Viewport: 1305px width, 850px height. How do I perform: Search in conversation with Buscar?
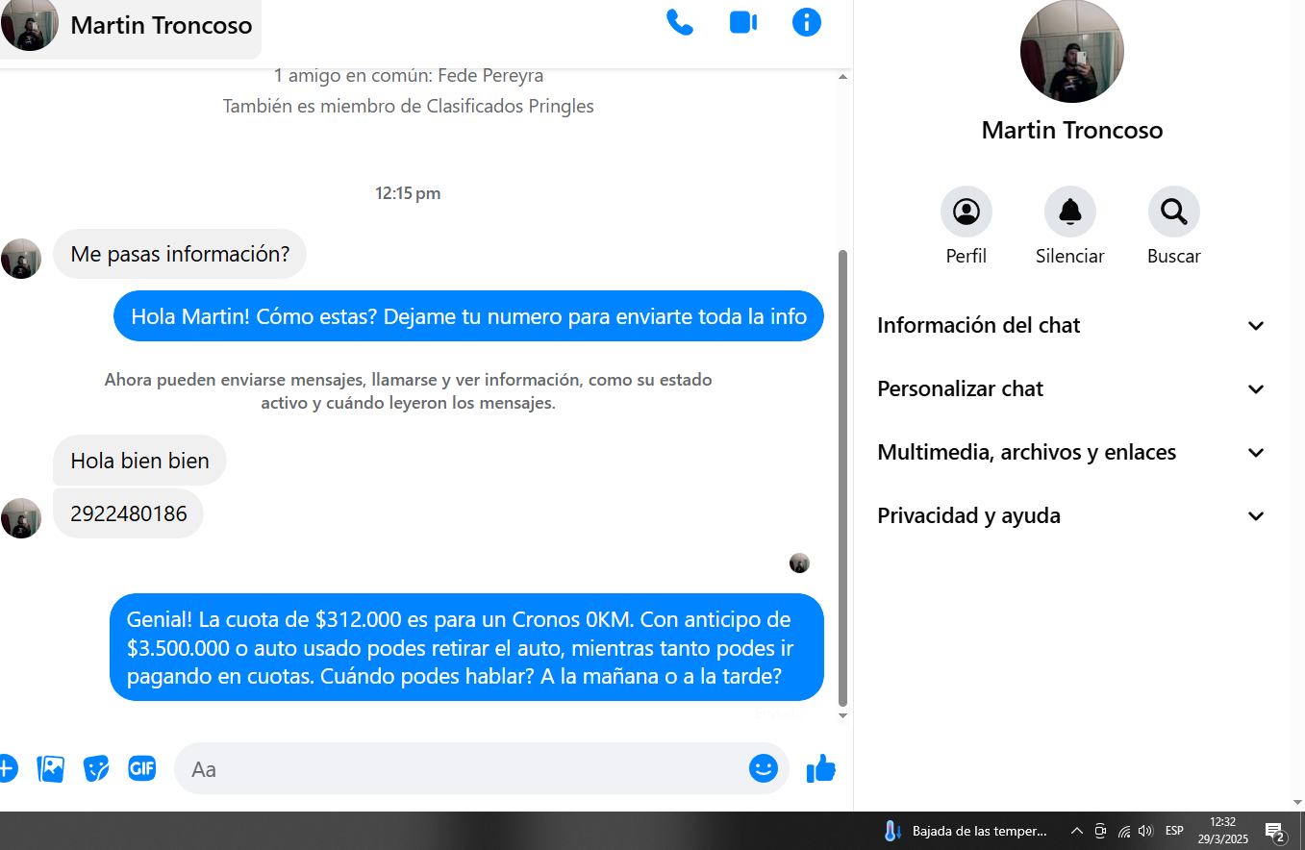[1173, 212]
